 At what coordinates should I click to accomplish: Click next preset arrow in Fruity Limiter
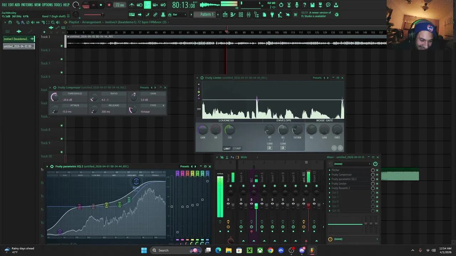(328, 78)
